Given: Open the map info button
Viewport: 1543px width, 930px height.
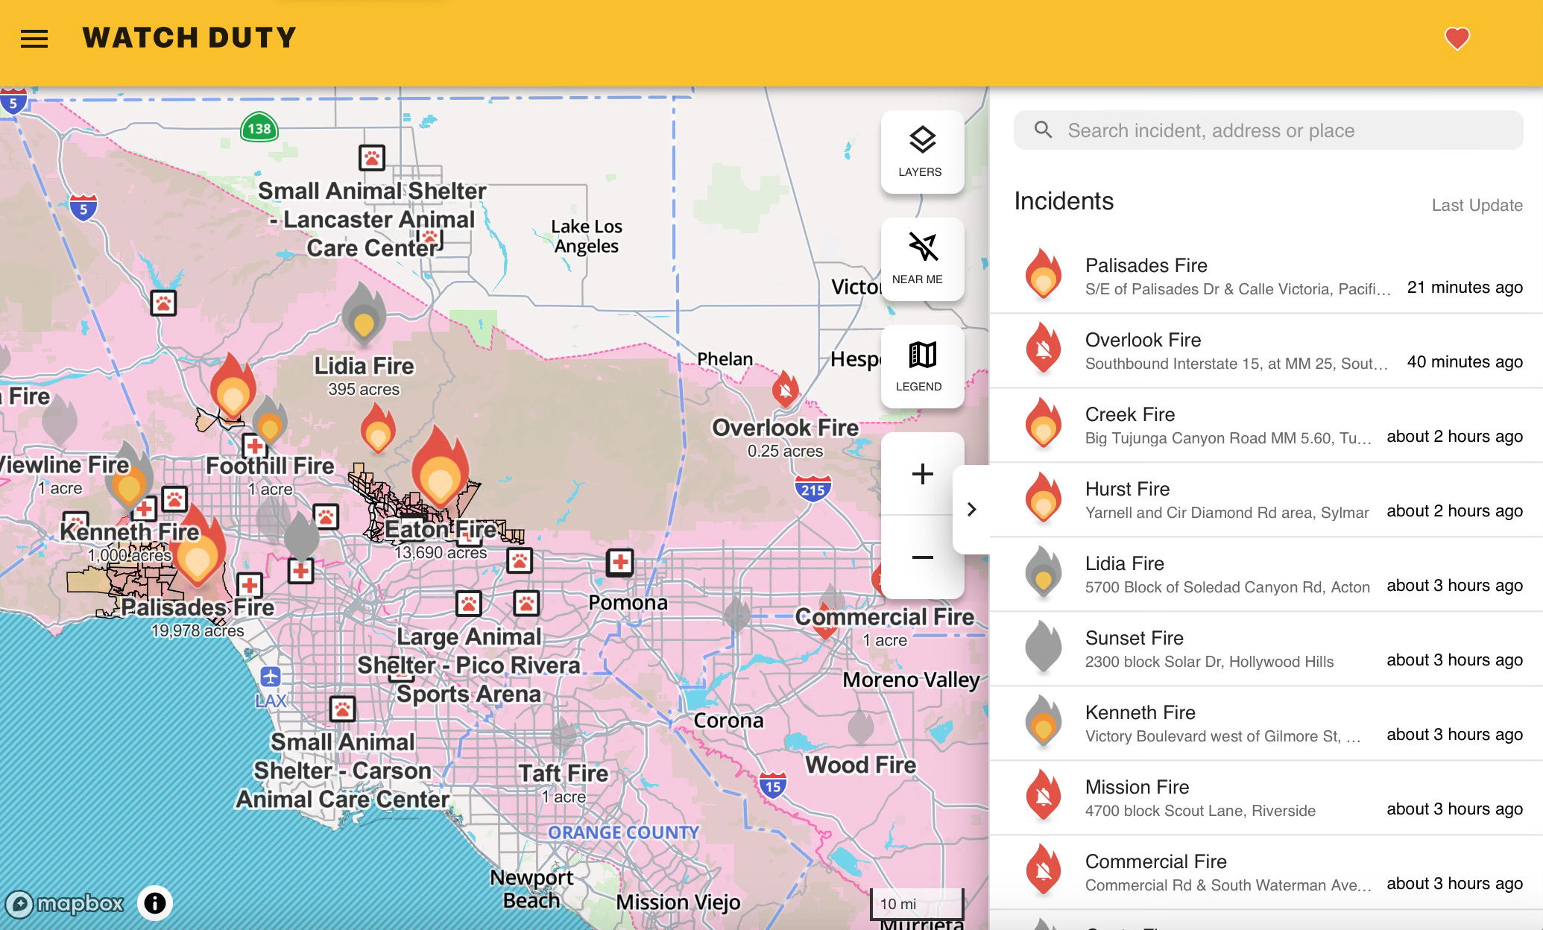Looking at the screenshot, I should (154, 903).
